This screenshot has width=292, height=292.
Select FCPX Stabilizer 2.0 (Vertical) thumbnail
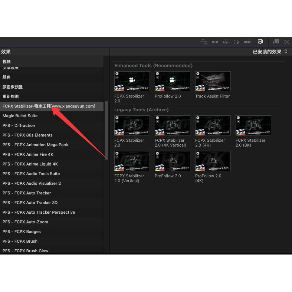click(132, 161)
